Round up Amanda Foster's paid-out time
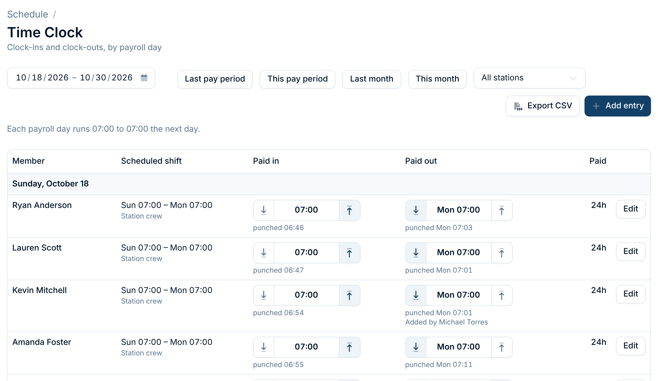This screenshot has height=381, width=658. (502, 347)
